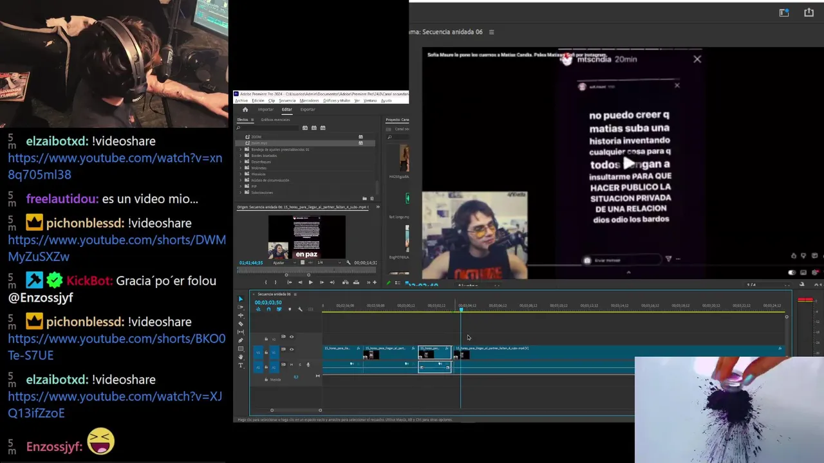Toggle Linked Selection in timeline

pos(279,309)
